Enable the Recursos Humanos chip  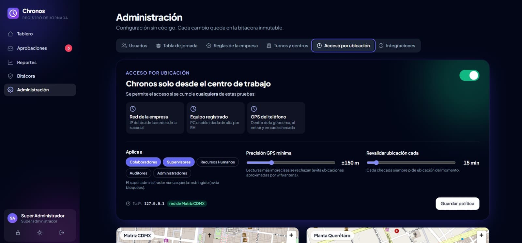click(218, 162)
